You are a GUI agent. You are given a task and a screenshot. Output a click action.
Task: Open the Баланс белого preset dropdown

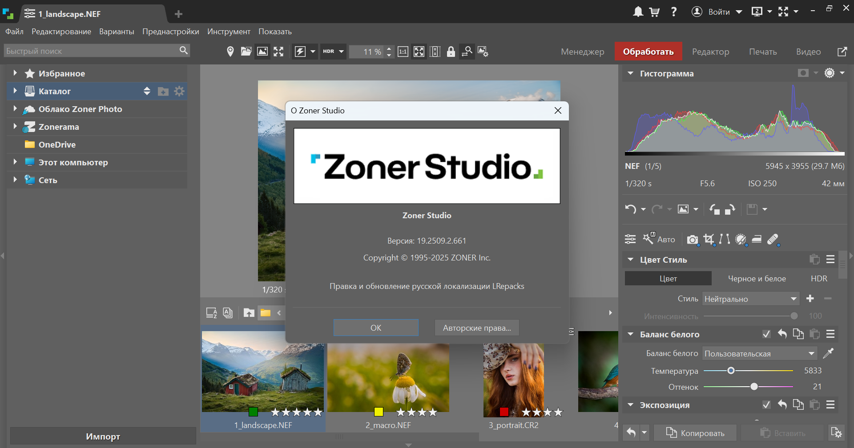click(x=759, y=354)
